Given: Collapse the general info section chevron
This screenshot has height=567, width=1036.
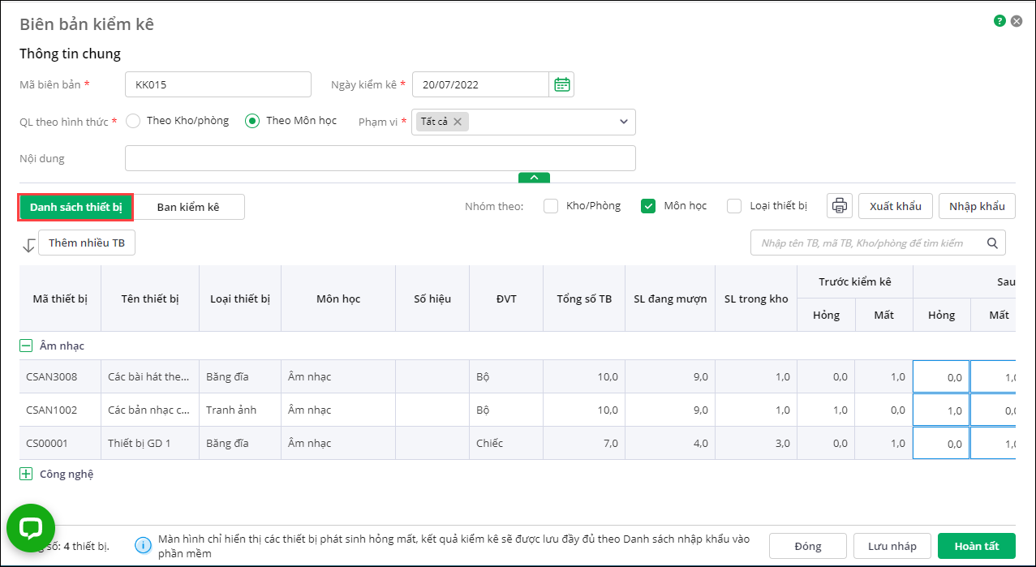Looking at the screenshot, I should pyautogui.click(x=534, y=177).
